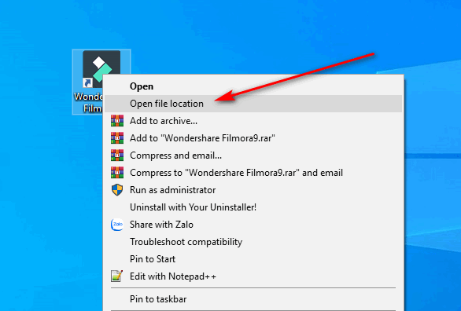Select Compress to "Wondershare Filmora9.rar" and email
Screen dimensions: 461x311
[253, 173]
